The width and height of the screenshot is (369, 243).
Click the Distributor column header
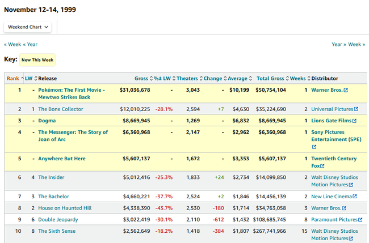tap(325, 78)
